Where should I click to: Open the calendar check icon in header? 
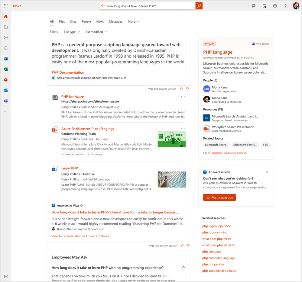click(265, 6)
